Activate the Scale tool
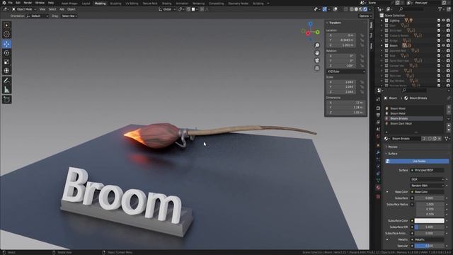 [6, 62]
